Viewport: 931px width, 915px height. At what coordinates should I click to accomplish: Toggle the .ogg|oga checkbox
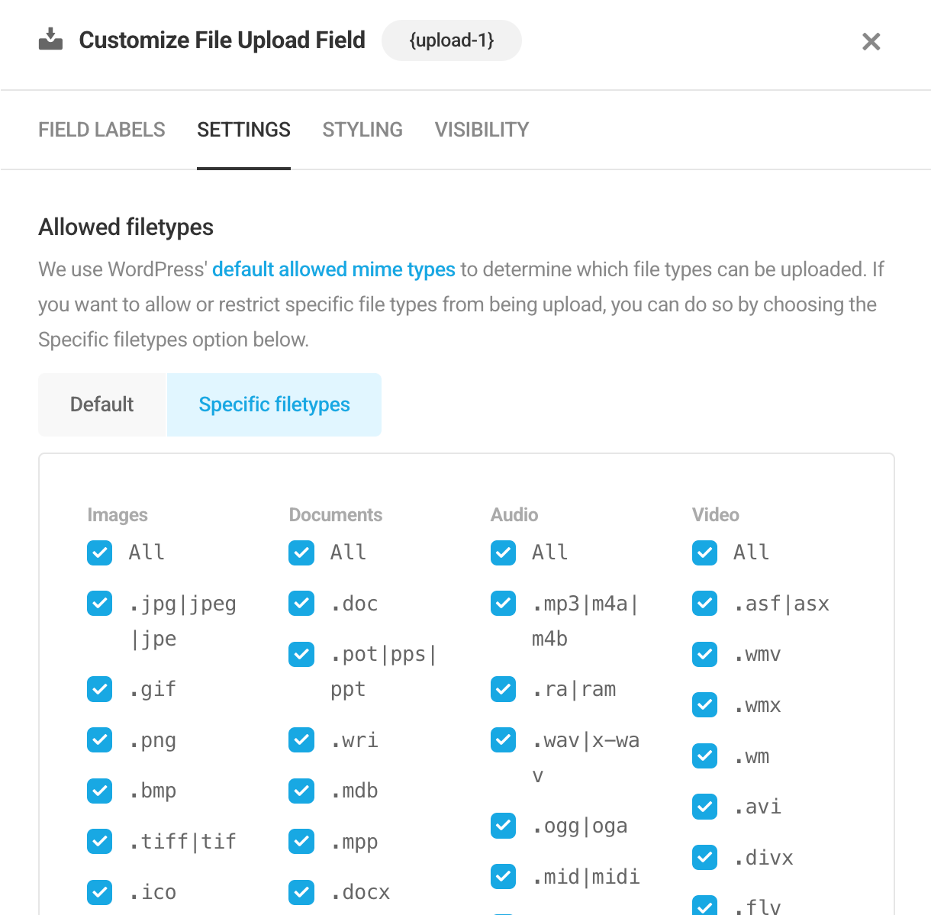pyautogui.click(x=504, y=825)
